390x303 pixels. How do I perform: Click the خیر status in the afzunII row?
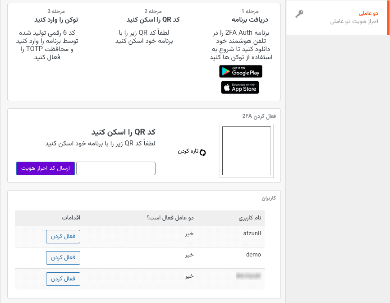click(x=189, y=234)
